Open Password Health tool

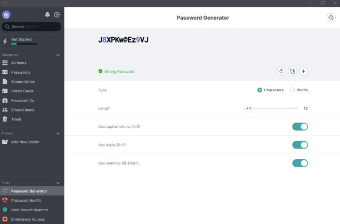click(x=26, y=201)
